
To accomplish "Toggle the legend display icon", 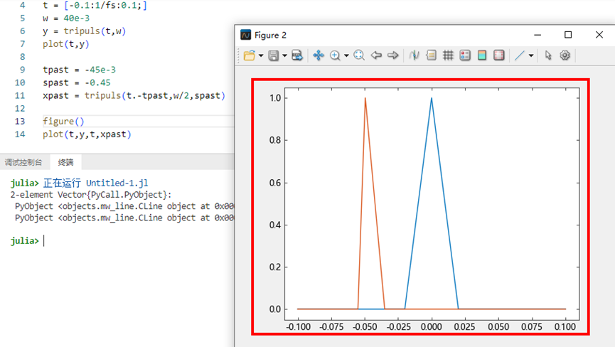I will (x=465, y=55).
